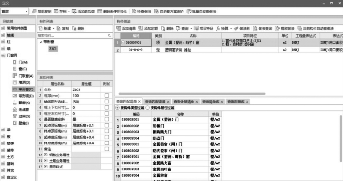Click the 批量自动套做法 icon
Viewport: 343px width, 181px height.
189,12
